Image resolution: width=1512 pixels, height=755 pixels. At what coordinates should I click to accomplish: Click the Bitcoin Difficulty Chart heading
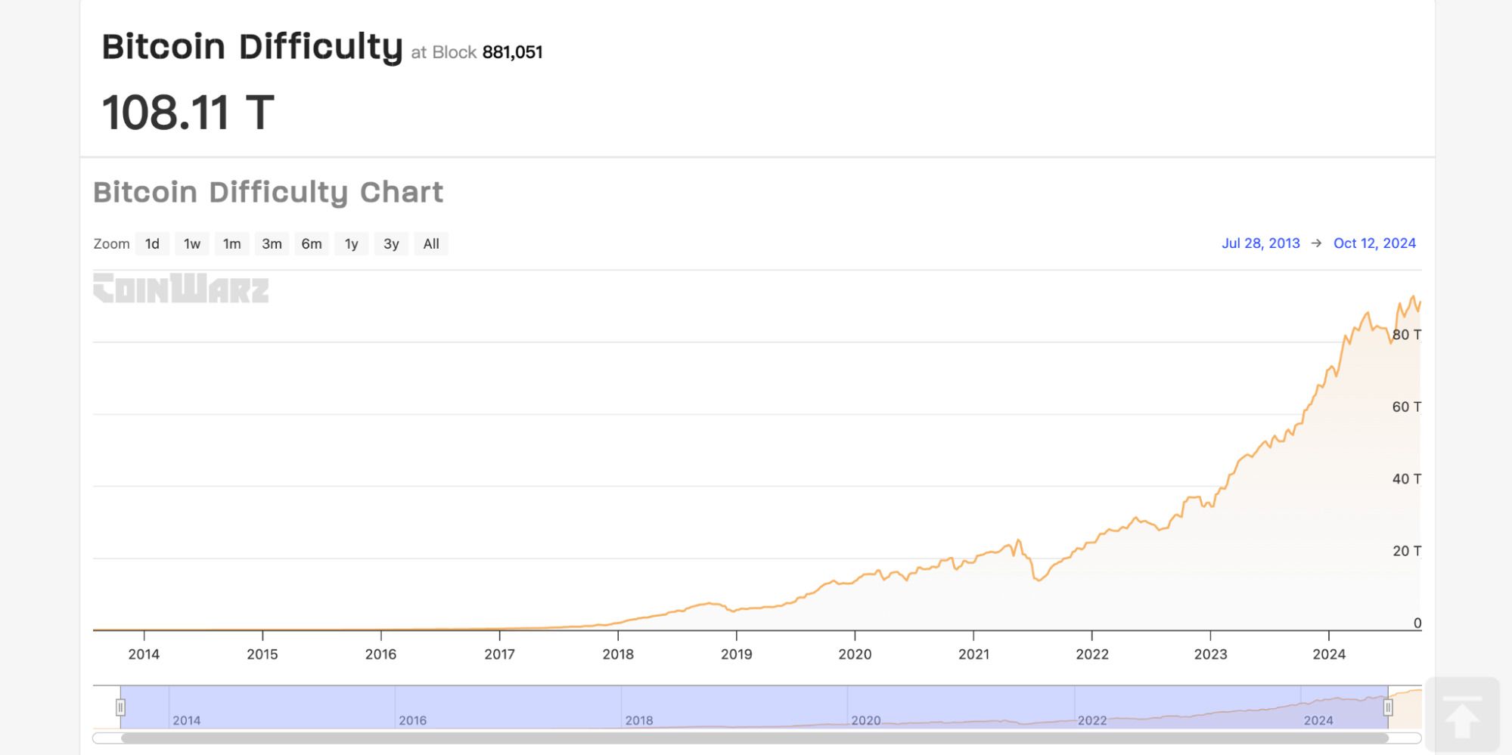click(268, 192)
